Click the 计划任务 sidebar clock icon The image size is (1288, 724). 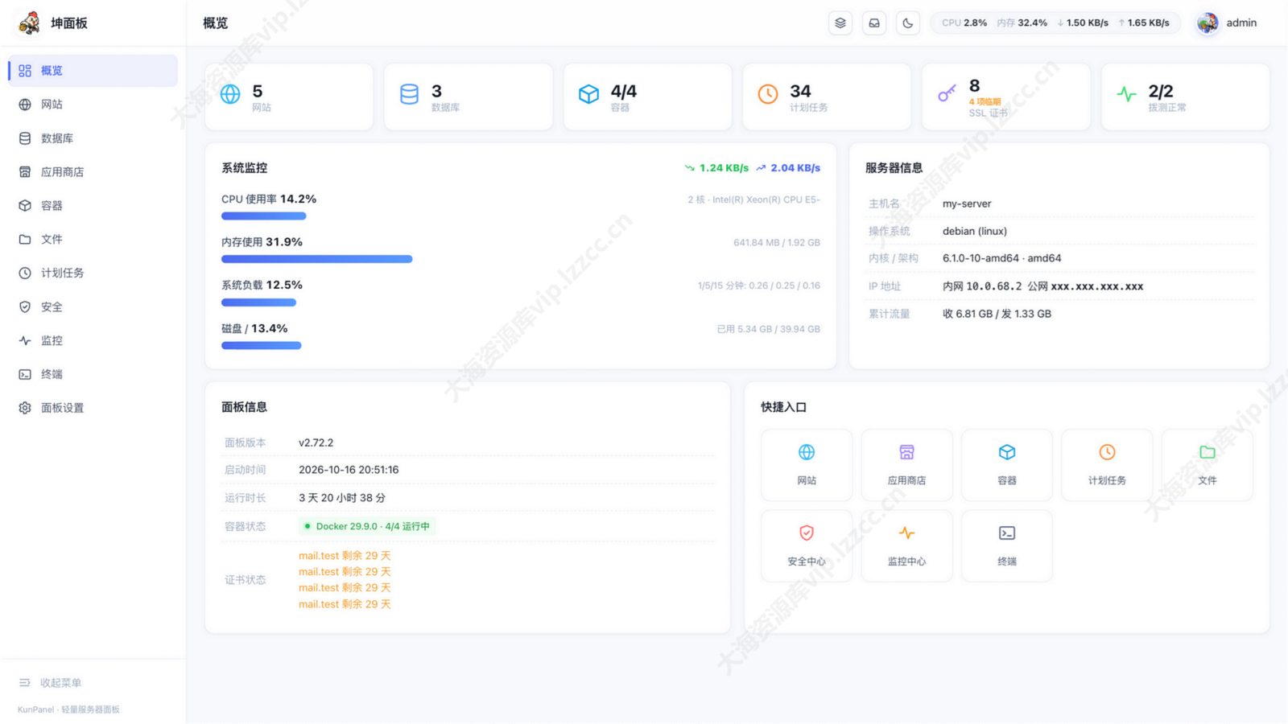(25, 274)
